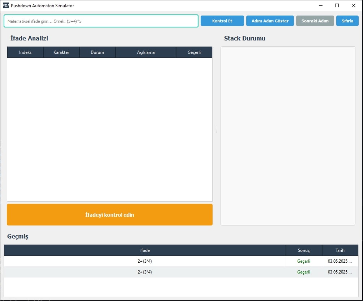Sort history by the Sonuç column header
This screenshot has width=363, height=301.
tap(304, 250)
